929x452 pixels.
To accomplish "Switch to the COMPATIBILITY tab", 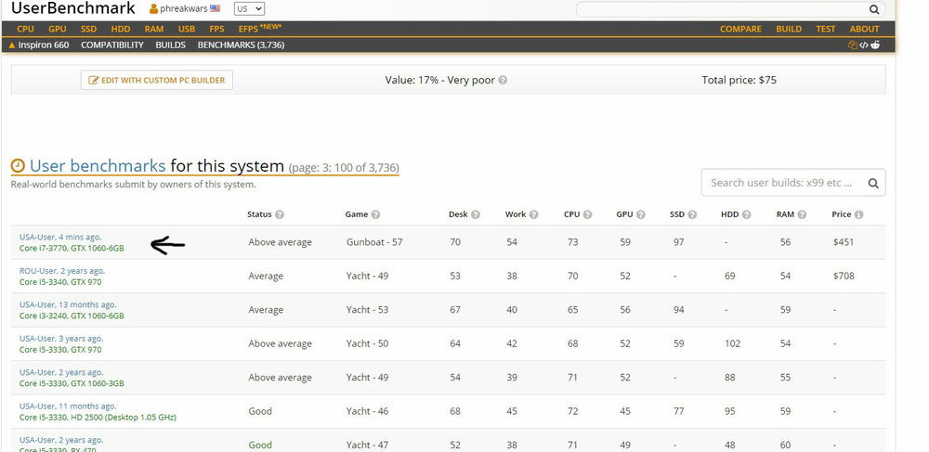I will coord(112,45).
